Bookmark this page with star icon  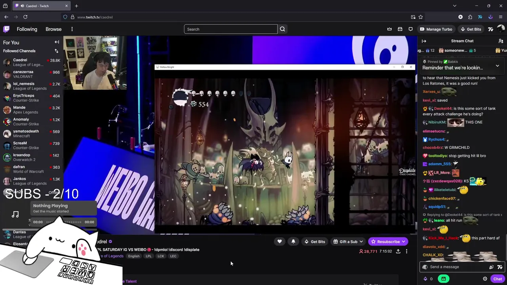[x=421, y=17]
